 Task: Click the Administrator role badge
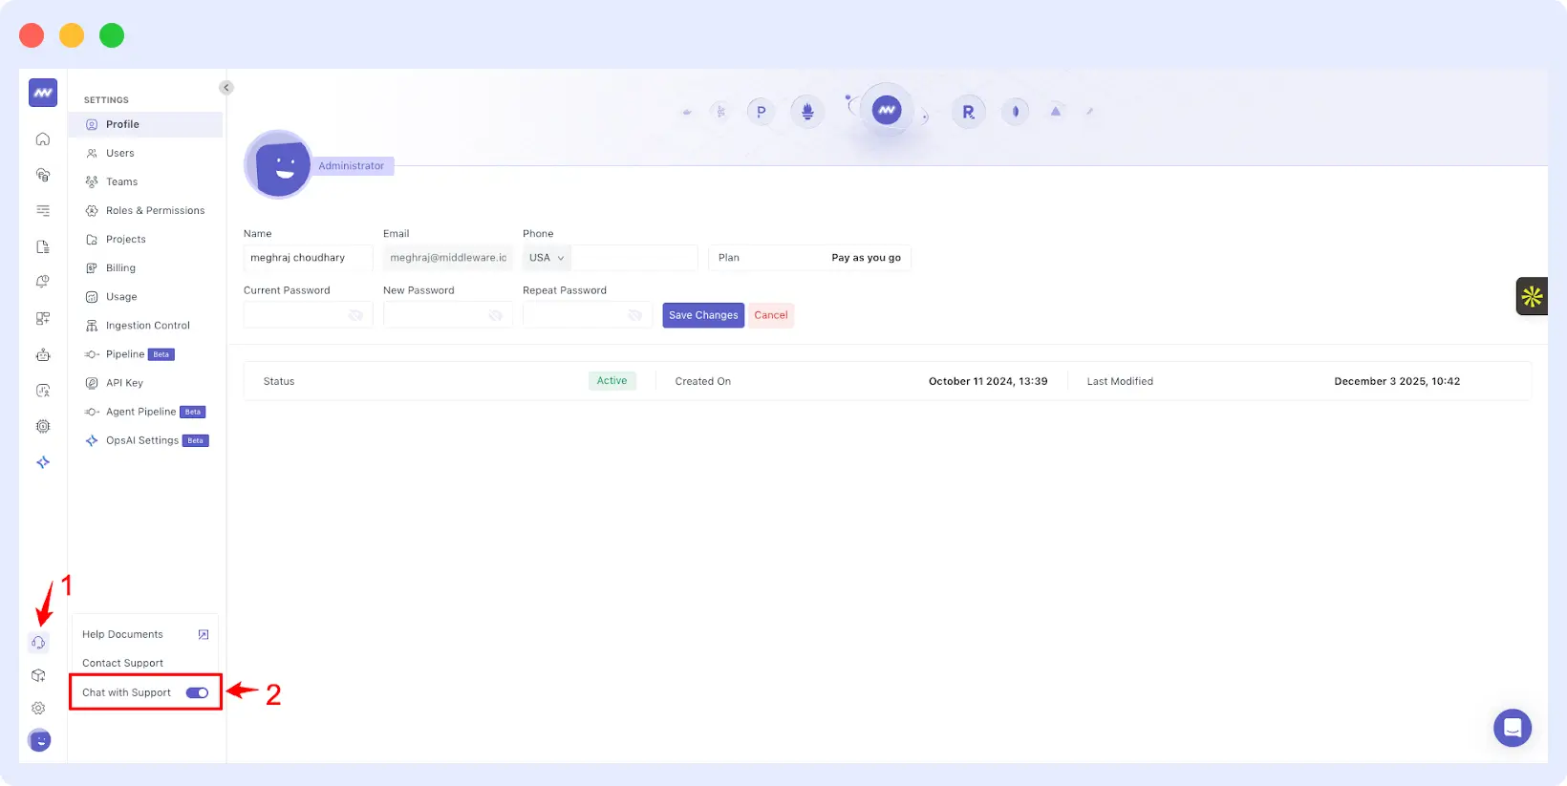351,166
